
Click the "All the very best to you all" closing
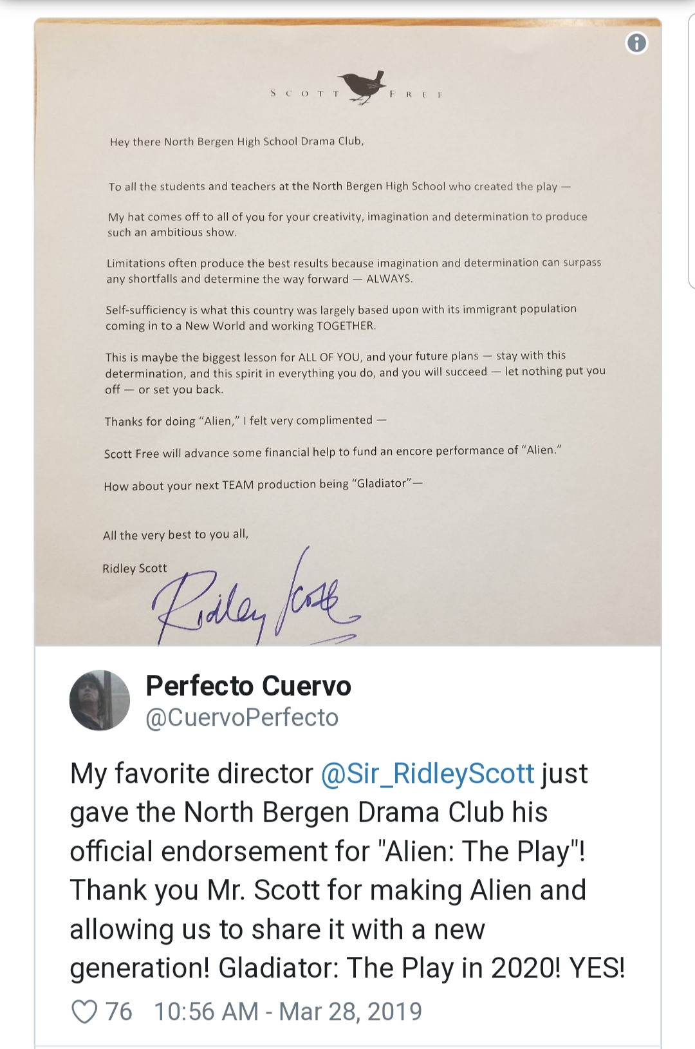(x=175, y=534)
